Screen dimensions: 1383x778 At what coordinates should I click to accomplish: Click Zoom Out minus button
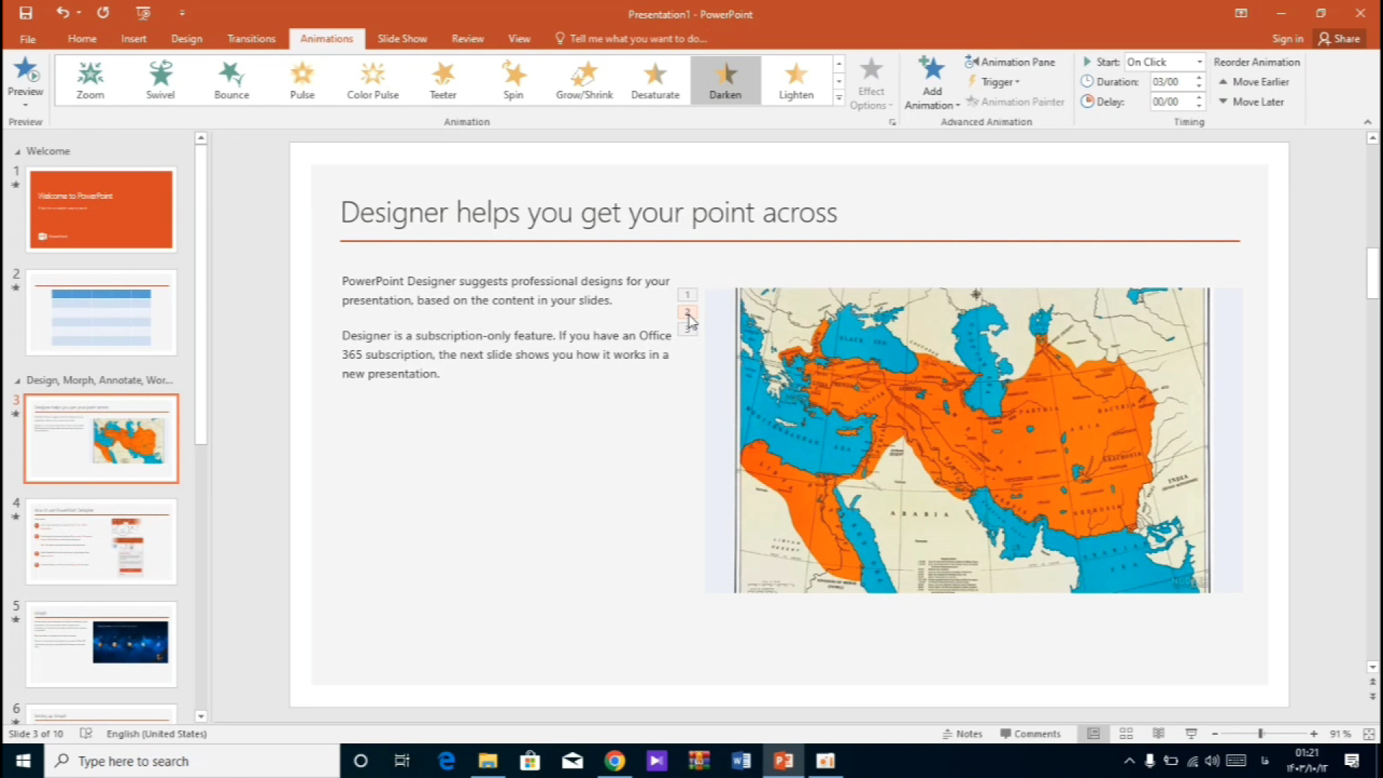[1214, 733]
